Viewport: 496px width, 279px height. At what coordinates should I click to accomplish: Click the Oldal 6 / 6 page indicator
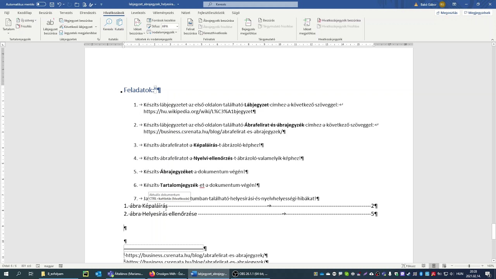[x=9, y=266]
